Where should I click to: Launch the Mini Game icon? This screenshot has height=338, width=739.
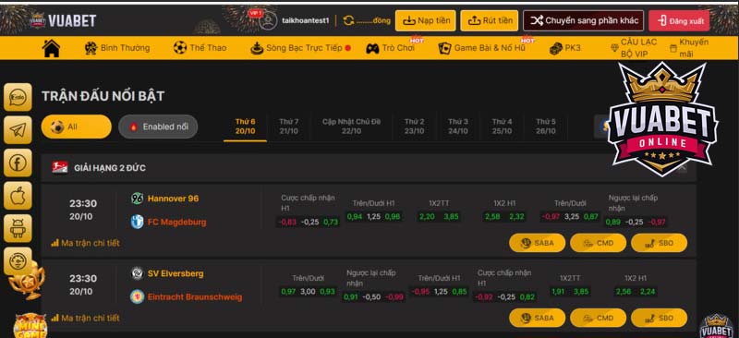point(30,326)
